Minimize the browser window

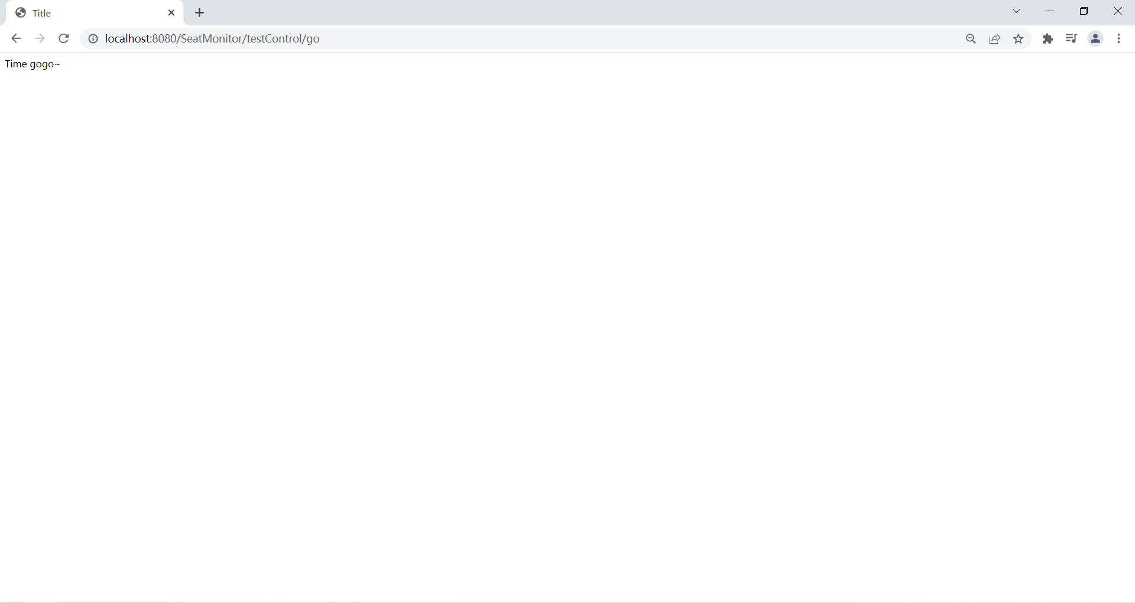1050,11
